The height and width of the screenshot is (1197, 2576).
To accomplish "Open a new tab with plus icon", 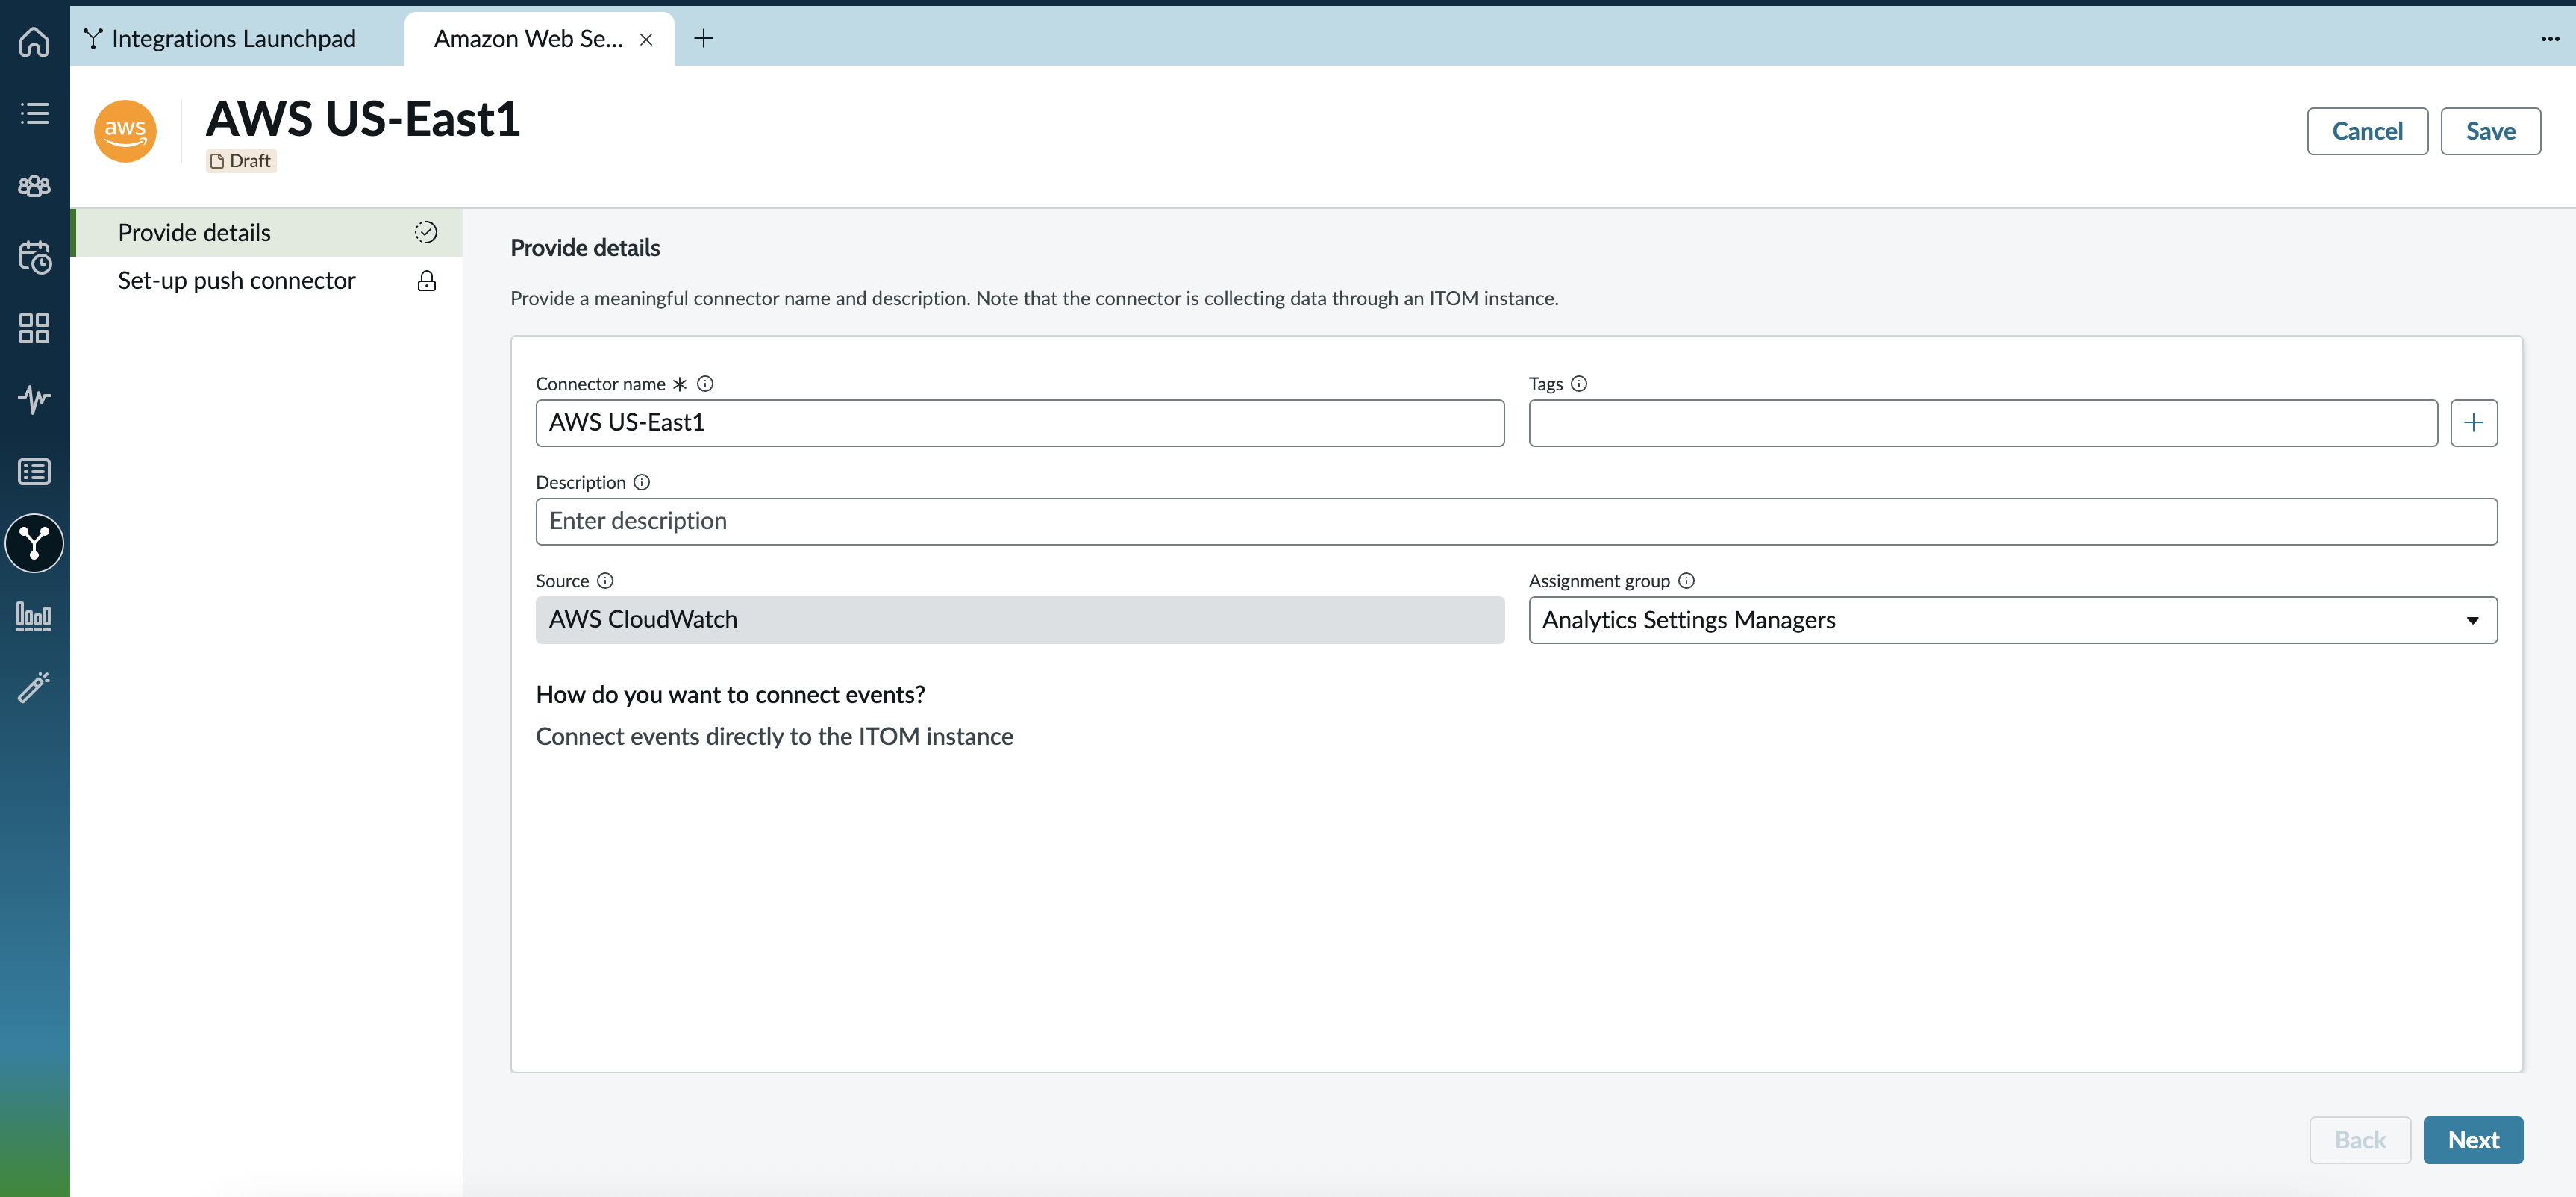I will (x=703, y=39).
